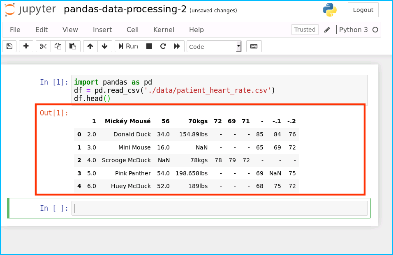The image size is (393, 255).
Task: Click the 56 column header
Action: pyautogui.click(x=165, y=121)
